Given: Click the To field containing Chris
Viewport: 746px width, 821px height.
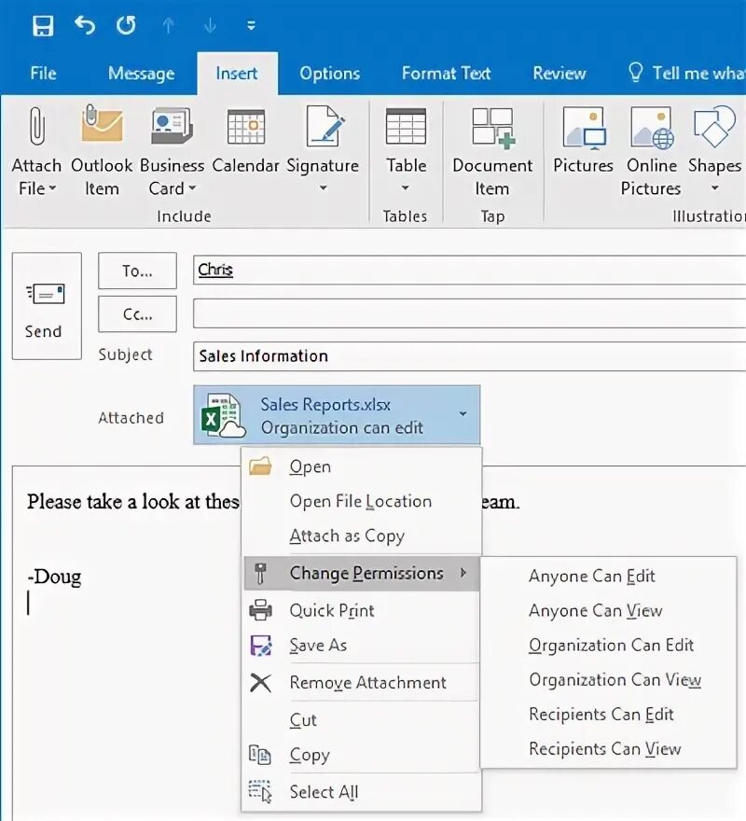Looking at the screenshot, I should tap(469, 271).
